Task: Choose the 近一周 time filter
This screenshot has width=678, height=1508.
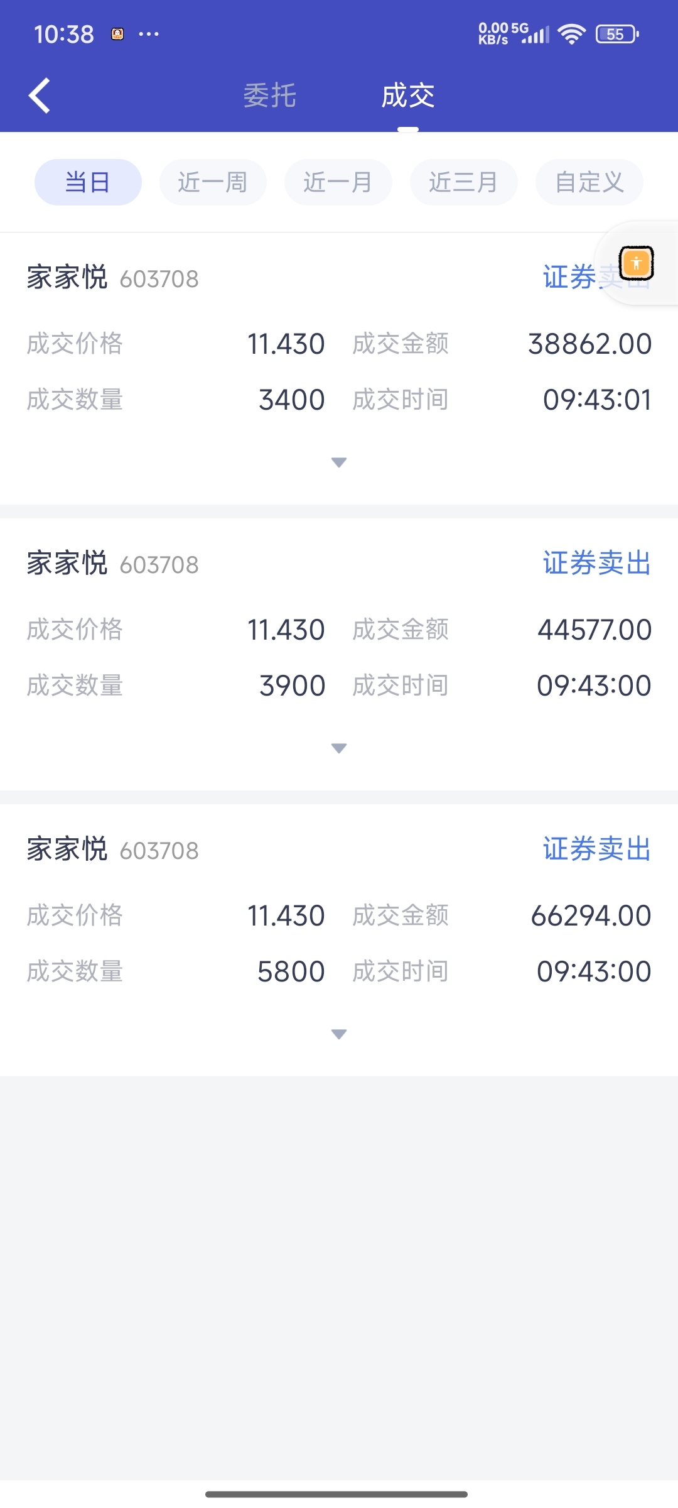Action: tap(213, 182)
